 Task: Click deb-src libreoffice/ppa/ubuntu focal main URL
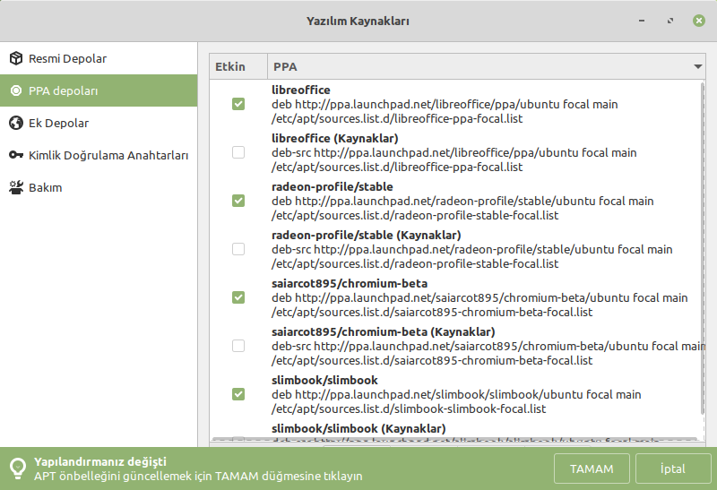pos(454,152)
